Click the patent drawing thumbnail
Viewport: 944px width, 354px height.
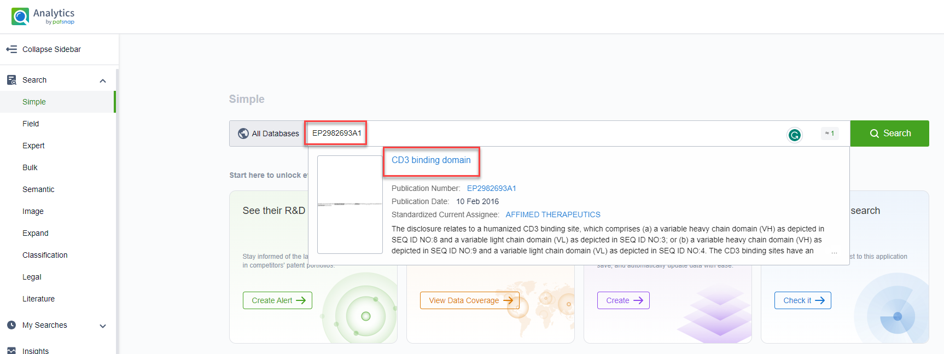[350, 205]
